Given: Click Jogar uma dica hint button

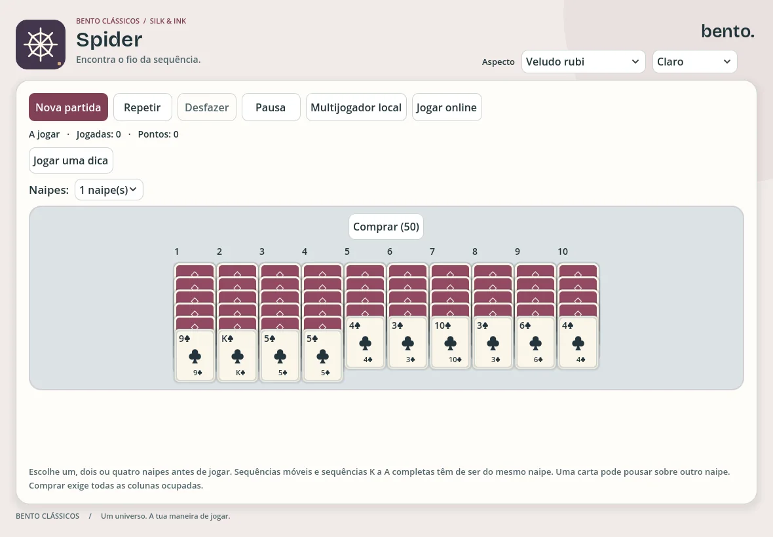Looking at the screenshot, I should [x=71, y=160].
